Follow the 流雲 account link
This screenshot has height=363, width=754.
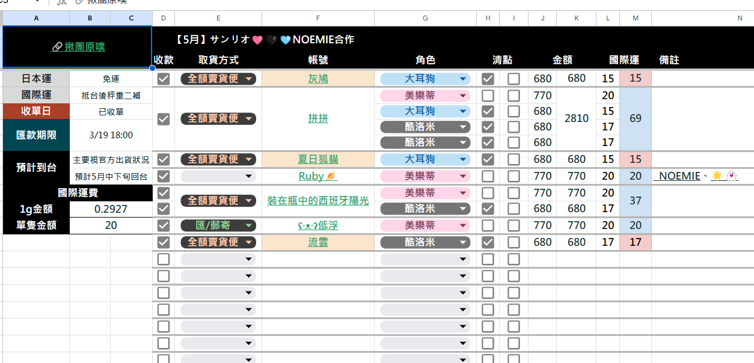pyautogui.click(x=318, y=242)
